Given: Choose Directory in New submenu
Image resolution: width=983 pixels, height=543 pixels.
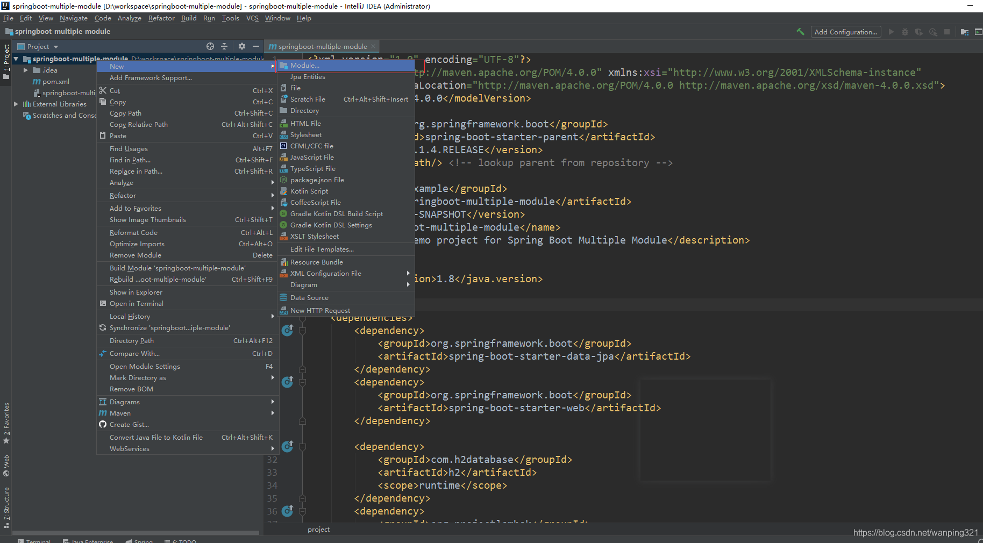Looking at the screenshot, I should tap(346, 111).
